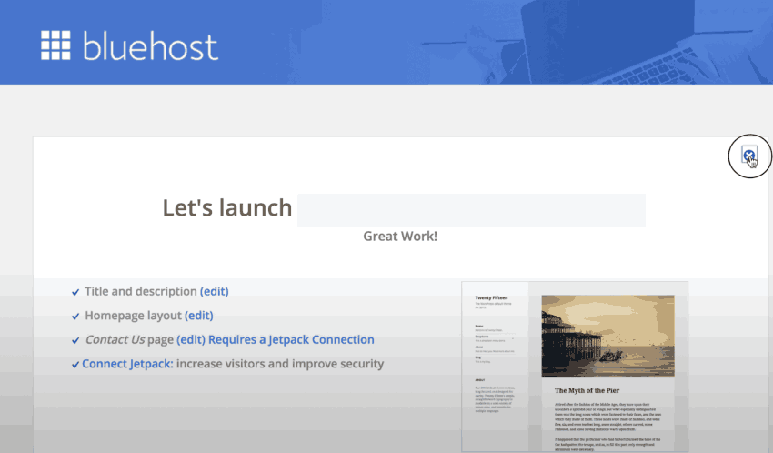Click the checkmark beside Title and description
The height and width of the screenshot is (453, 773).
pos(75,292)
